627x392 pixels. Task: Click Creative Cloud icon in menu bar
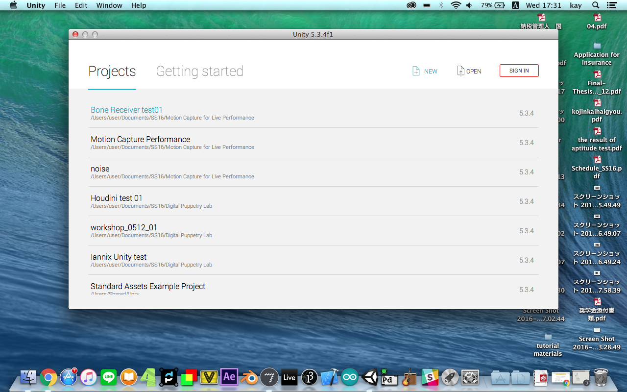(411, 5)
